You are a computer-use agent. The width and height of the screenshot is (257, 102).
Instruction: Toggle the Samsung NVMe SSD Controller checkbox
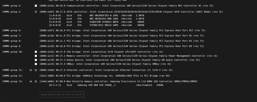tap(36, 81)
